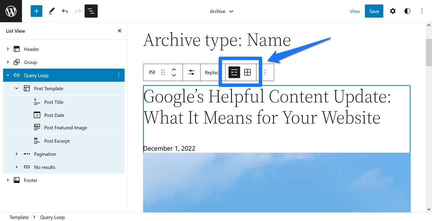Click the Replace button in toolbar

[212, 72]
